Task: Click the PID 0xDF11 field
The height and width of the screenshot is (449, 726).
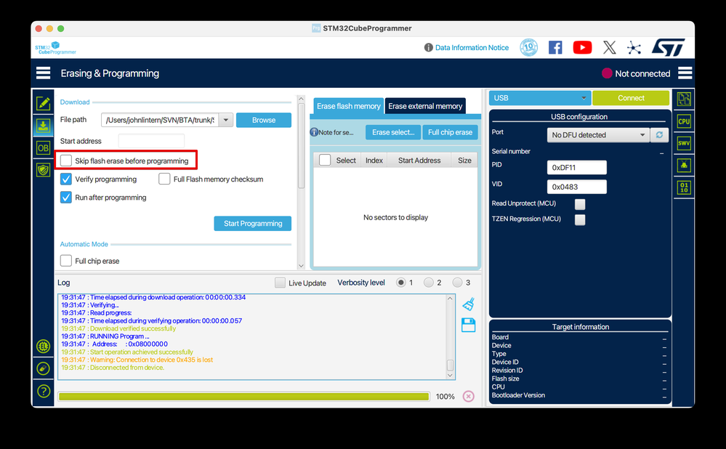Action: point(576,168)
